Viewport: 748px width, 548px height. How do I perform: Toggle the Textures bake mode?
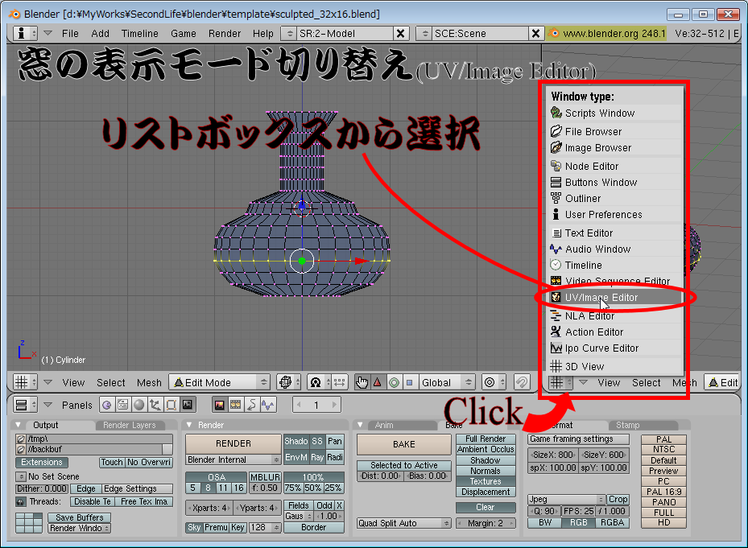(x=486, y=481)
